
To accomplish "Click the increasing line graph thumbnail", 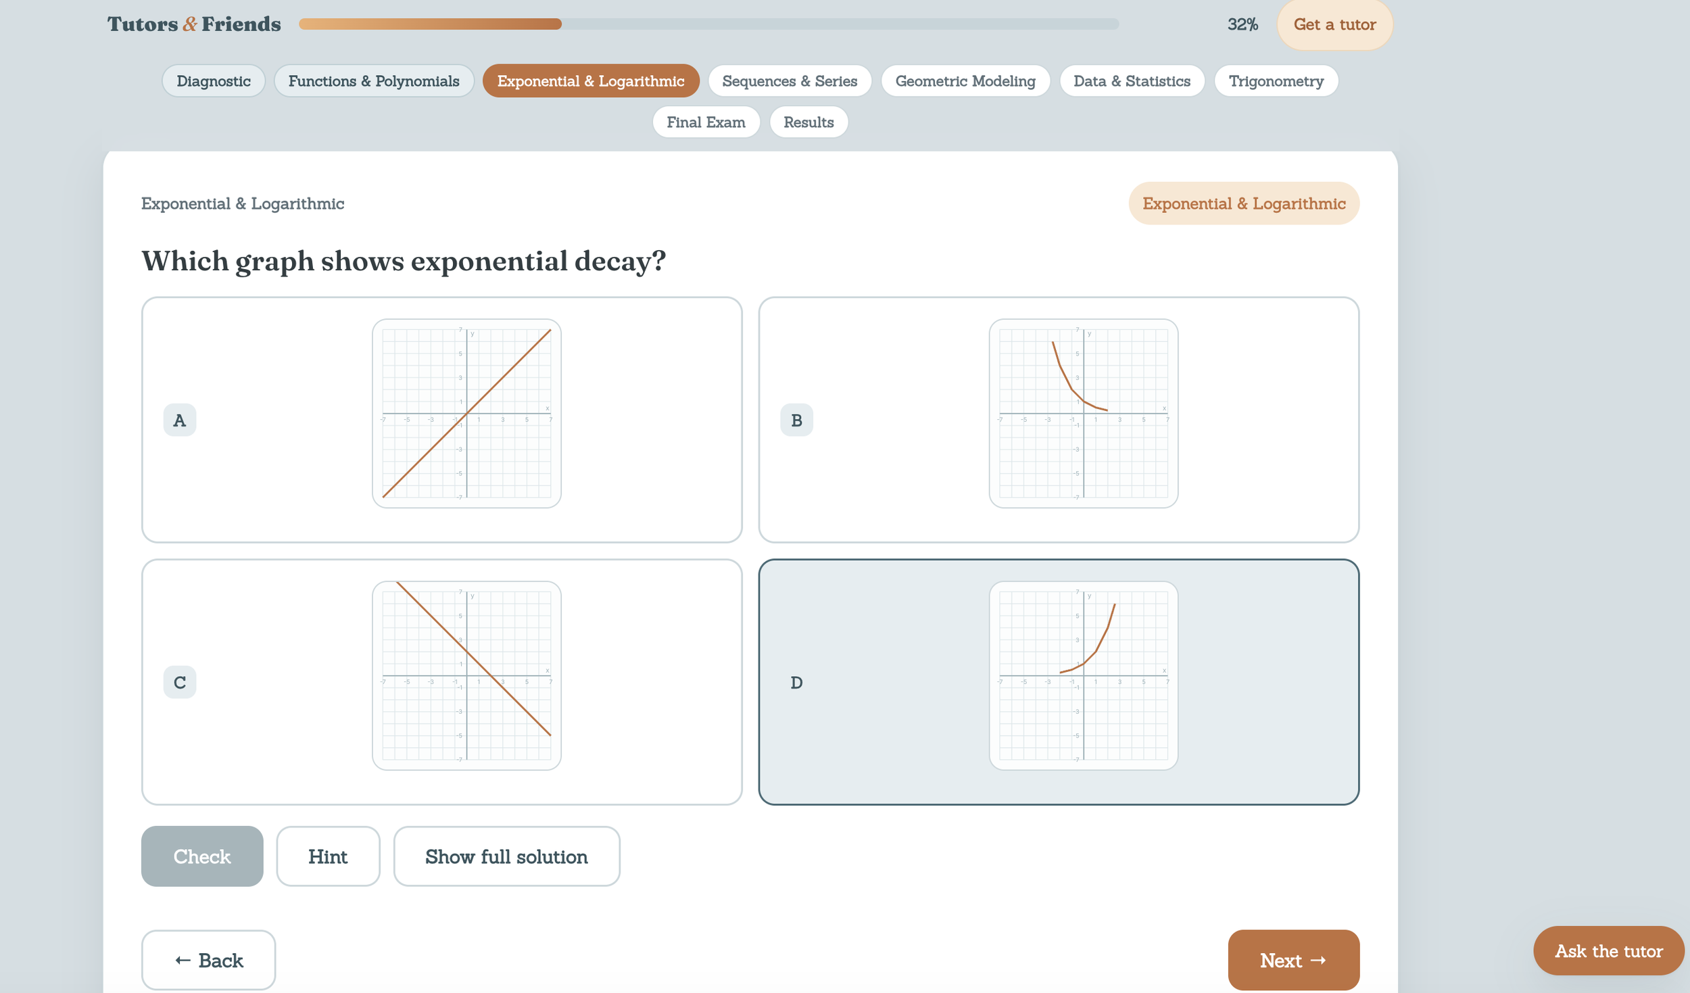I will point(466,413).
